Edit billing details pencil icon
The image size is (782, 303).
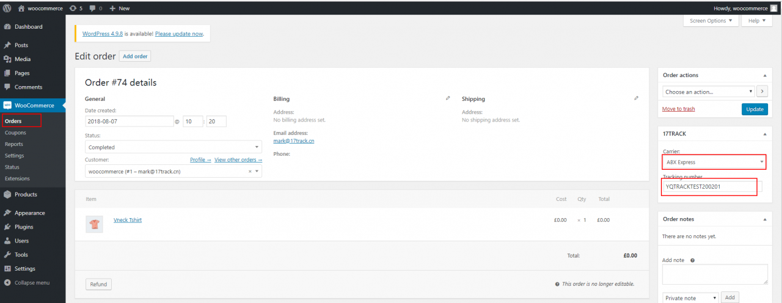tap(448, 98)
